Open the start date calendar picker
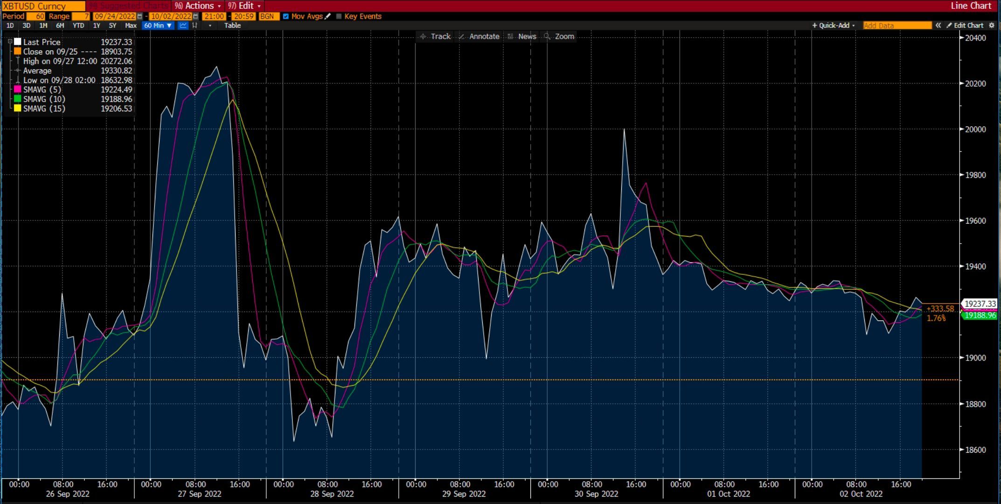1001x504 pixels. 139,16
